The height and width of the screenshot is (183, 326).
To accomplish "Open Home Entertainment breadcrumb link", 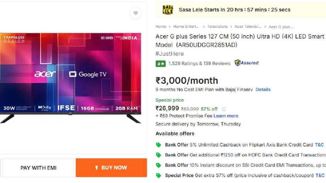I will (186, 27).
